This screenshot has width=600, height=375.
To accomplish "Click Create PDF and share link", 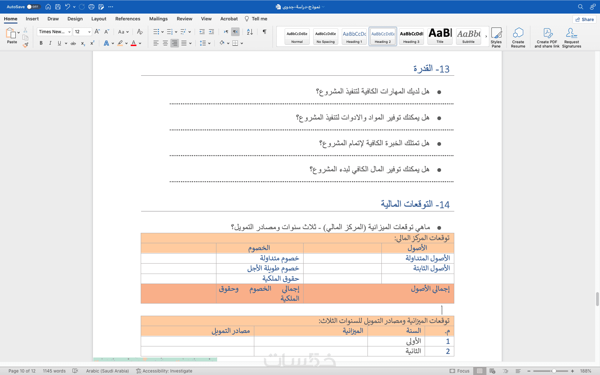I will point(547,37).
